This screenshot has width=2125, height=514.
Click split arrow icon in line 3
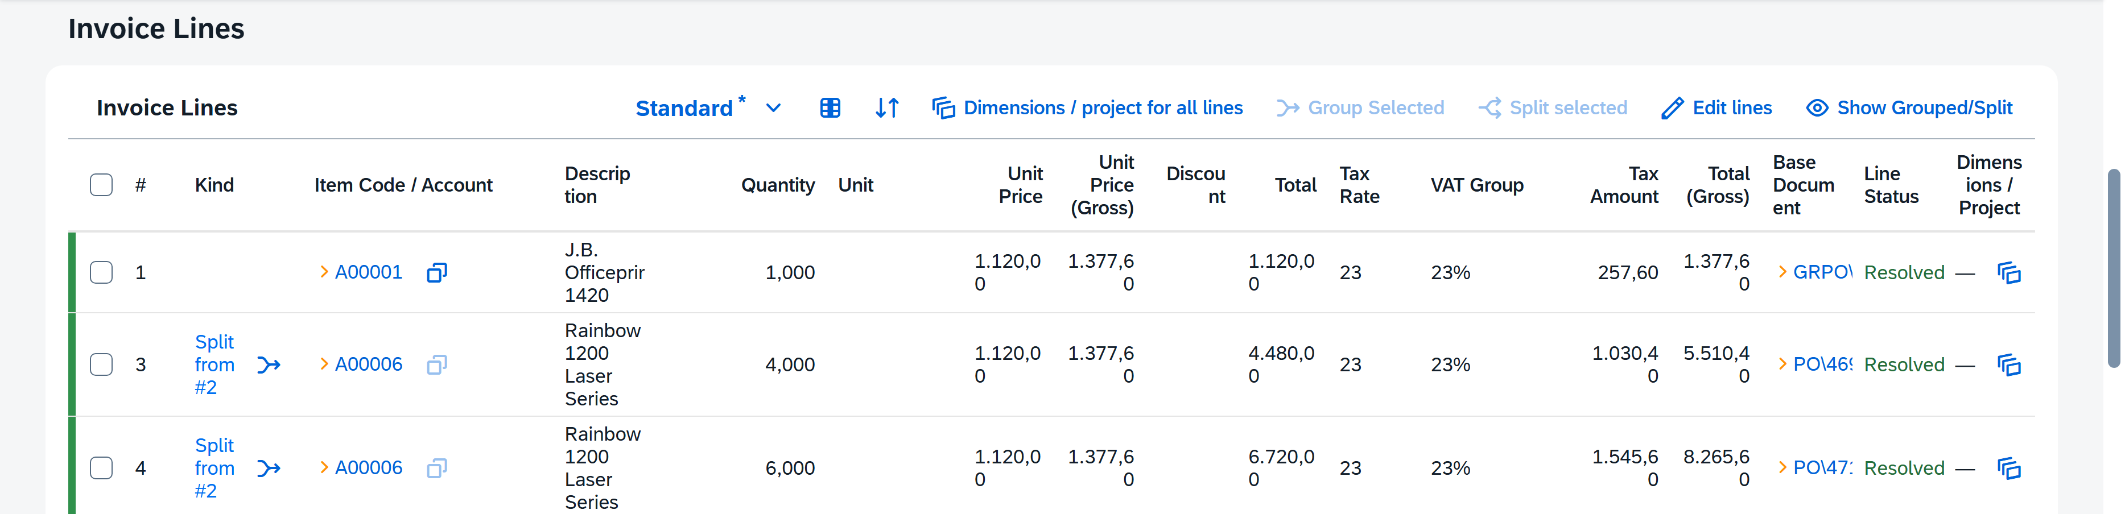point(269,364)
